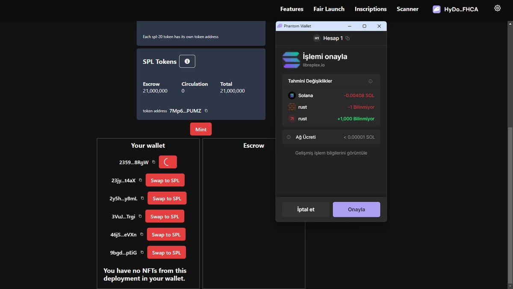Click the SPL Tokens info icon
This screenshot has height=289, width=513.
tap(187, 62)
